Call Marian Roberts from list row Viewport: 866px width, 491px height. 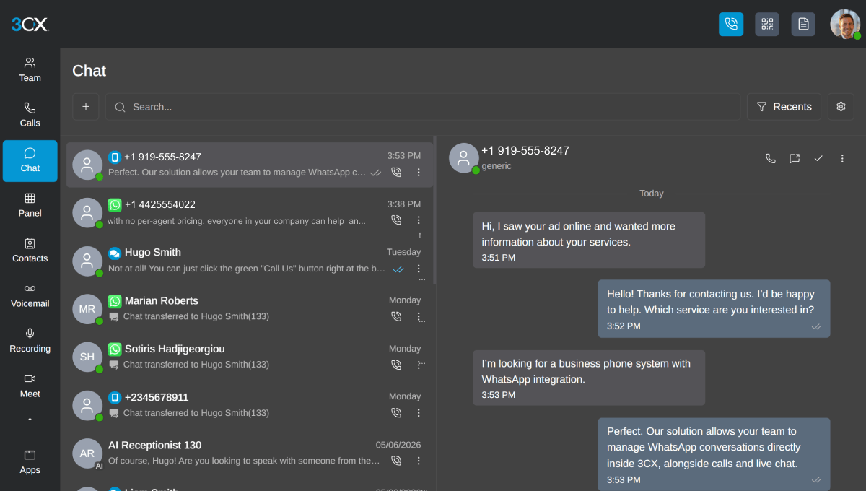(x=396, y=316)
